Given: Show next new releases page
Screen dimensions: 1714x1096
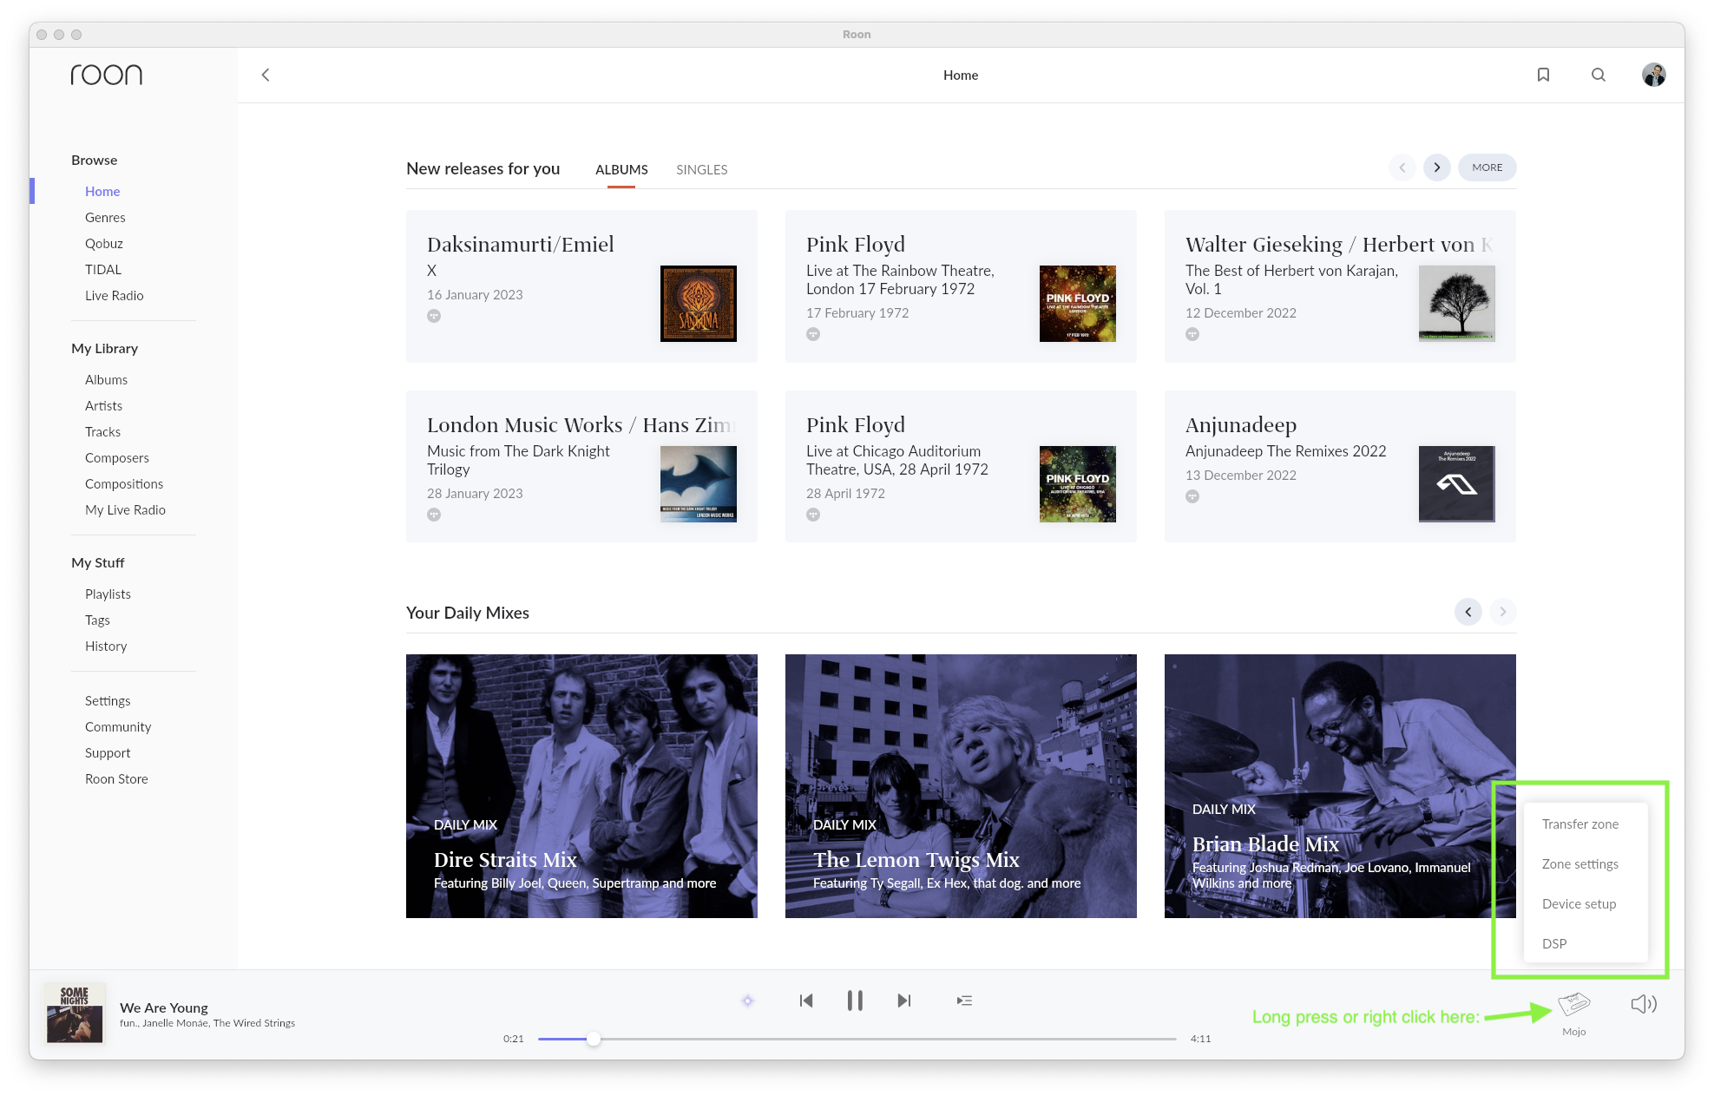Looking at the screenshot, I should 1437,167.
